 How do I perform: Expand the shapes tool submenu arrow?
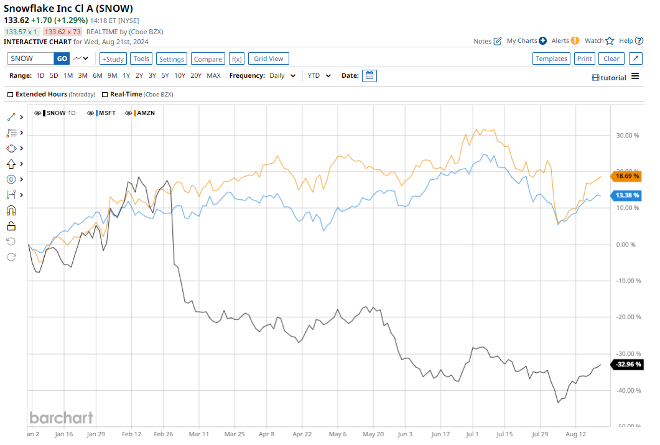click(x=22, y=149)
